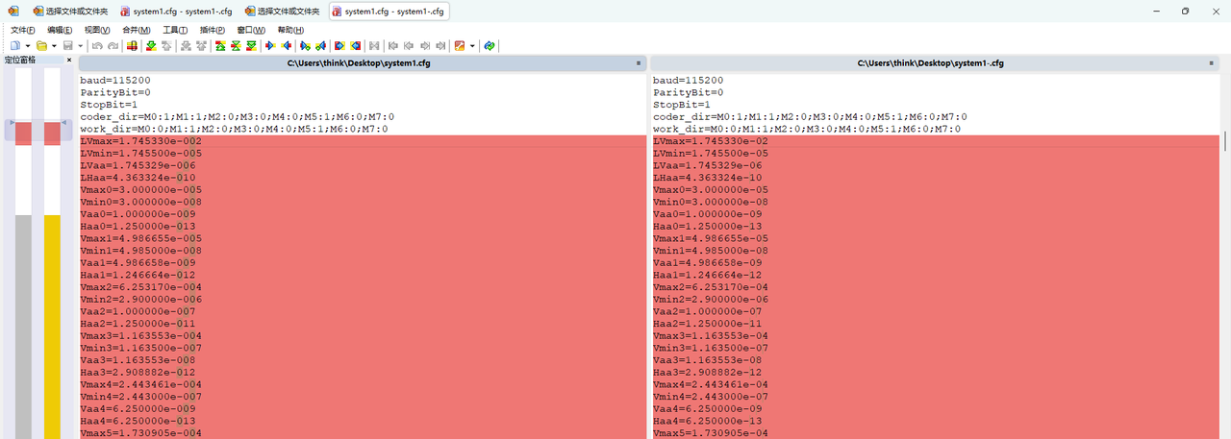
Task: Open the 合并(M) menu
Action: (137, 30)
